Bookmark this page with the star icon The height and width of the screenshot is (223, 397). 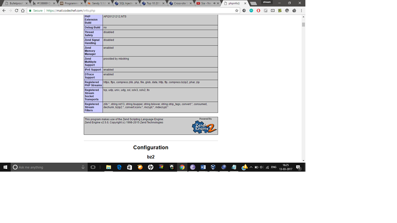click(x=237, y=11)
